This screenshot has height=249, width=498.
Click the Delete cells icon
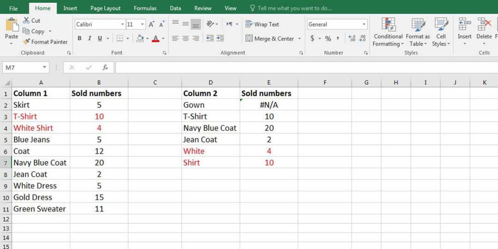click(484, 24)
